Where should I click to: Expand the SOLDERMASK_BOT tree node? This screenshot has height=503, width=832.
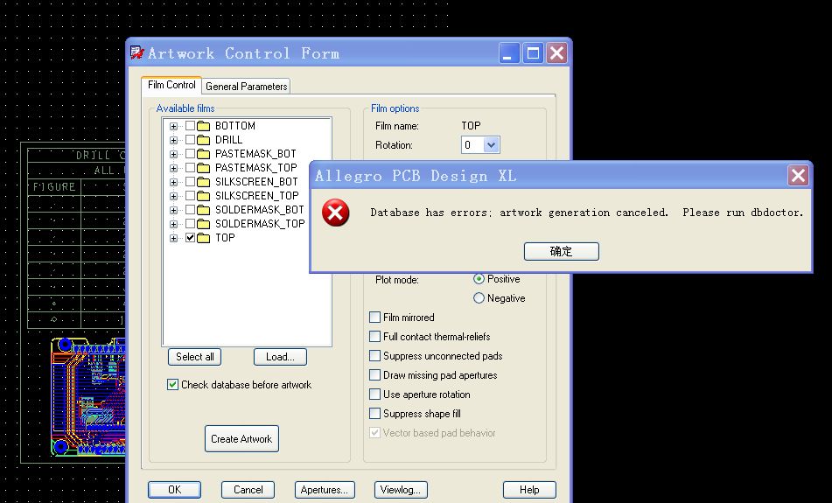[173, 210]
